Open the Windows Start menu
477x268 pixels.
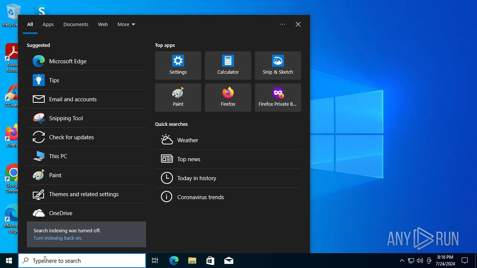click(x=9, y=261)
